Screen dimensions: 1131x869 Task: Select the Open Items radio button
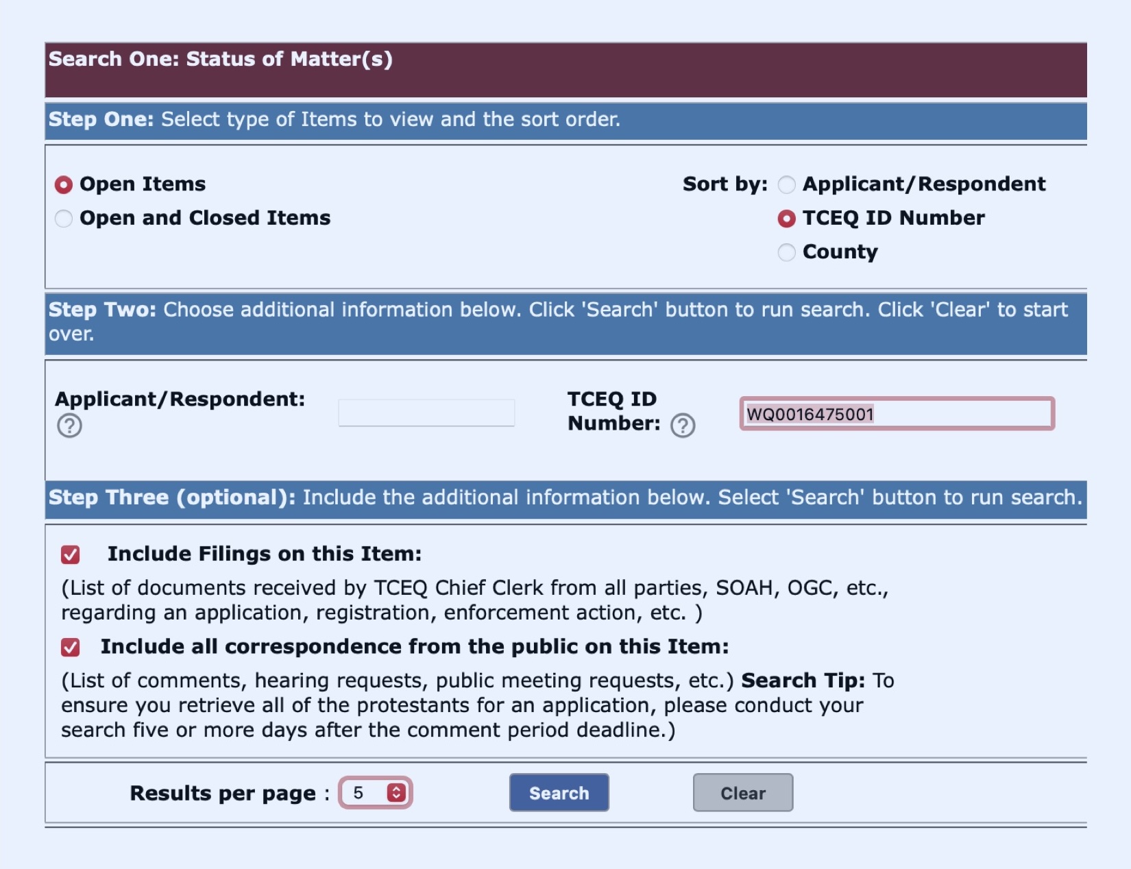point(64,184)
